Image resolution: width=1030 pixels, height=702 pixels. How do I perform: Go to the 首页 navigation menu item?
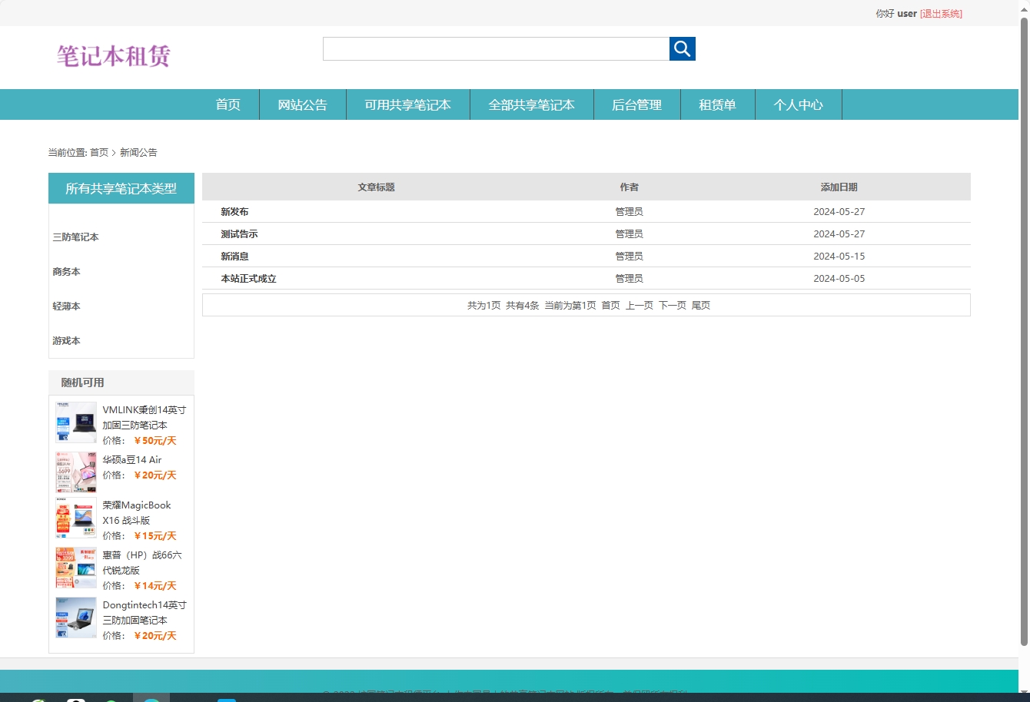tap(228, 105)
